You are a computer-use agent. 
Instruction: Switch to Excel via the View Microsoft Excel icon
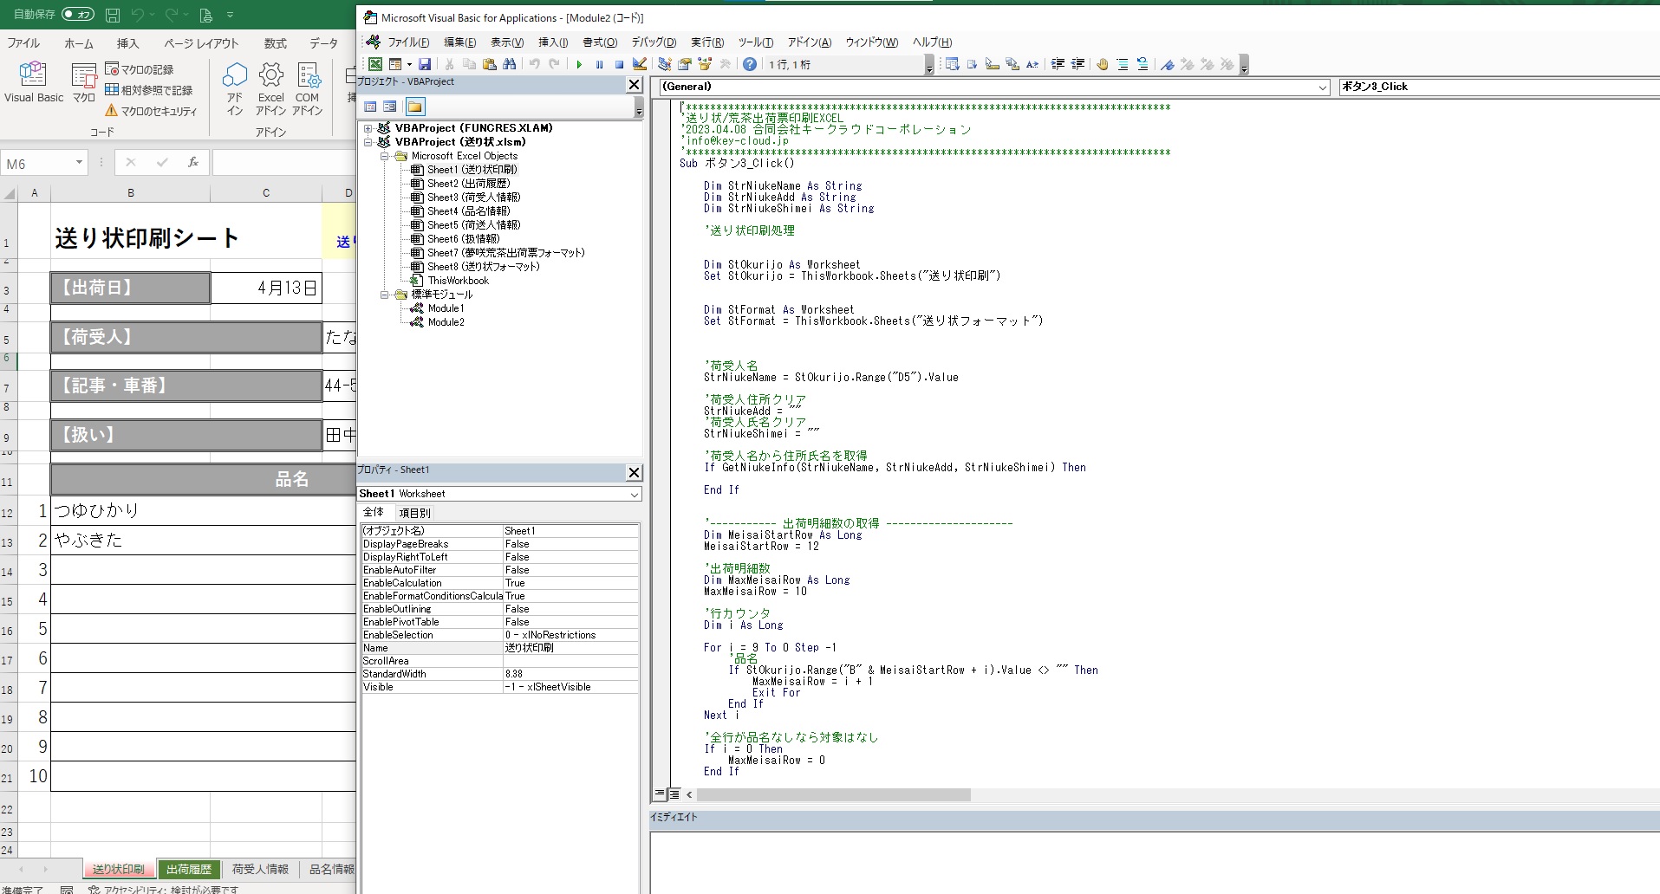[374, 63]
